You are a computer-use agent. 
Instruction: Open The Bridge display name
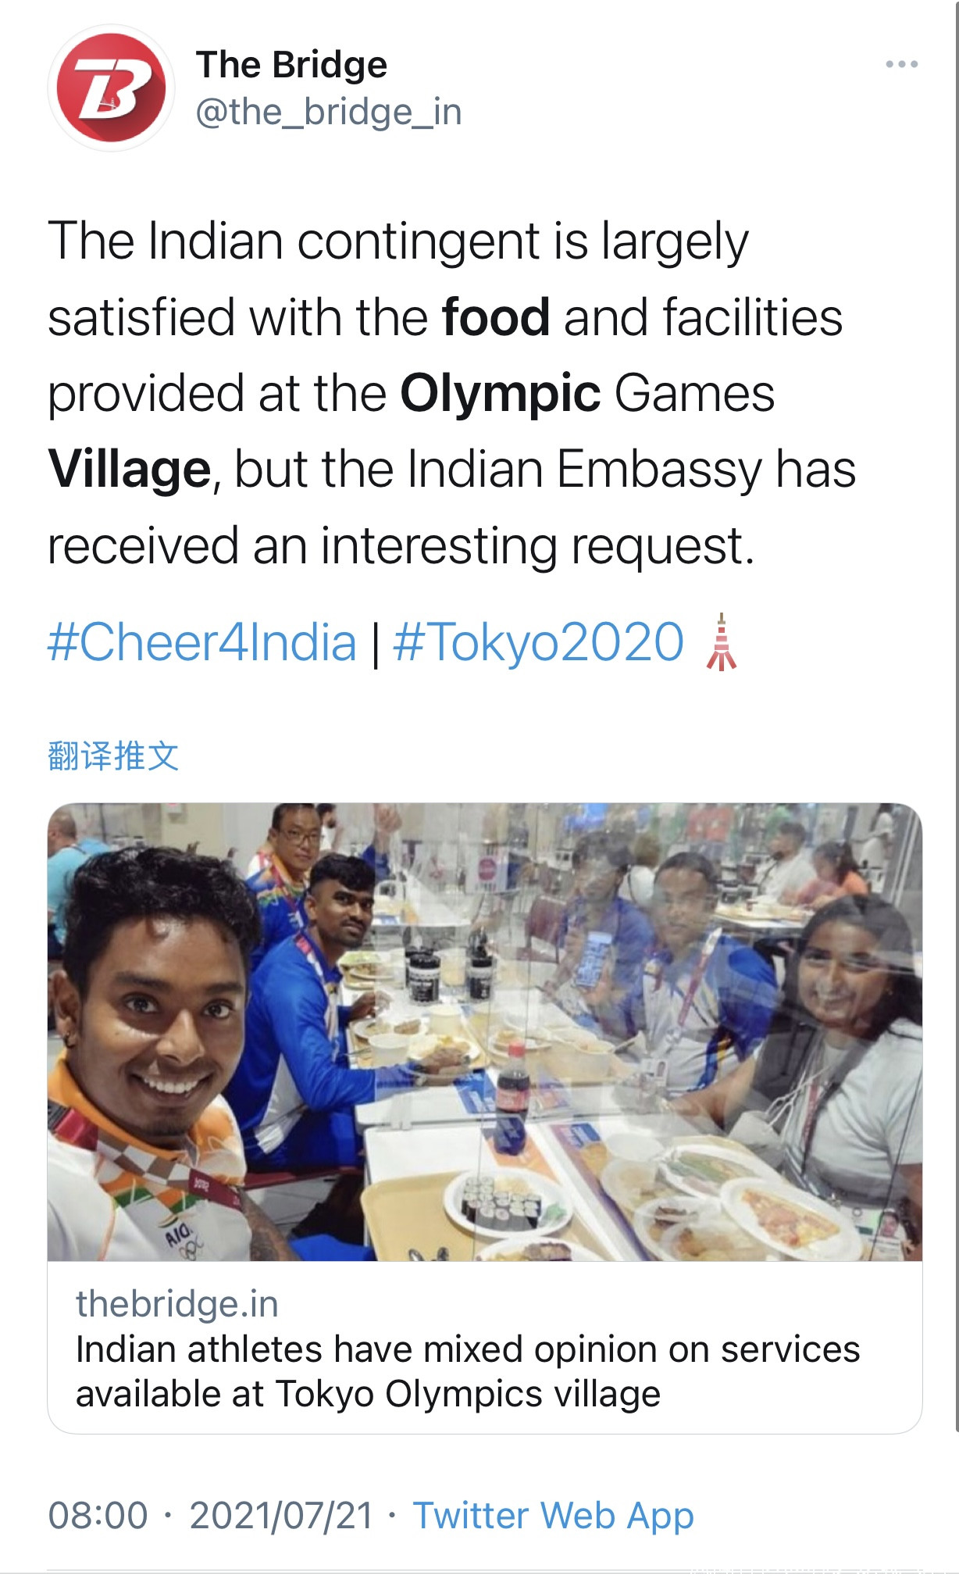click(291, 65)
